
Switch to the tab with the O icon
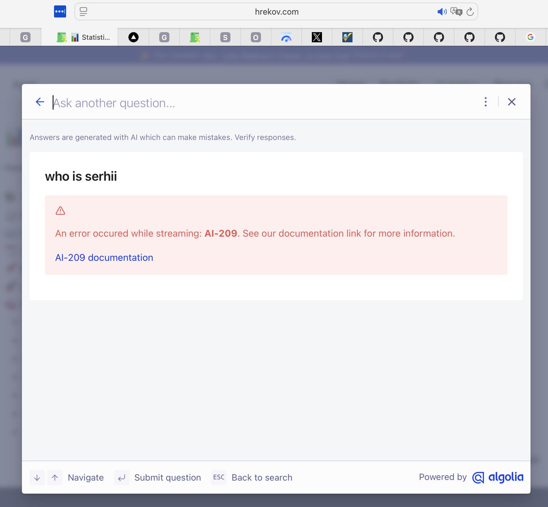256,37
